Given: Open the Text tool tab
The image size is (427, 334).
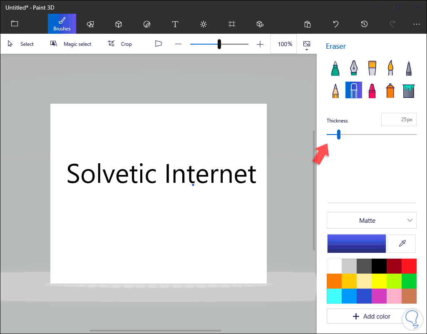Looking at the screenshot, I should click(x=175, y=24).
